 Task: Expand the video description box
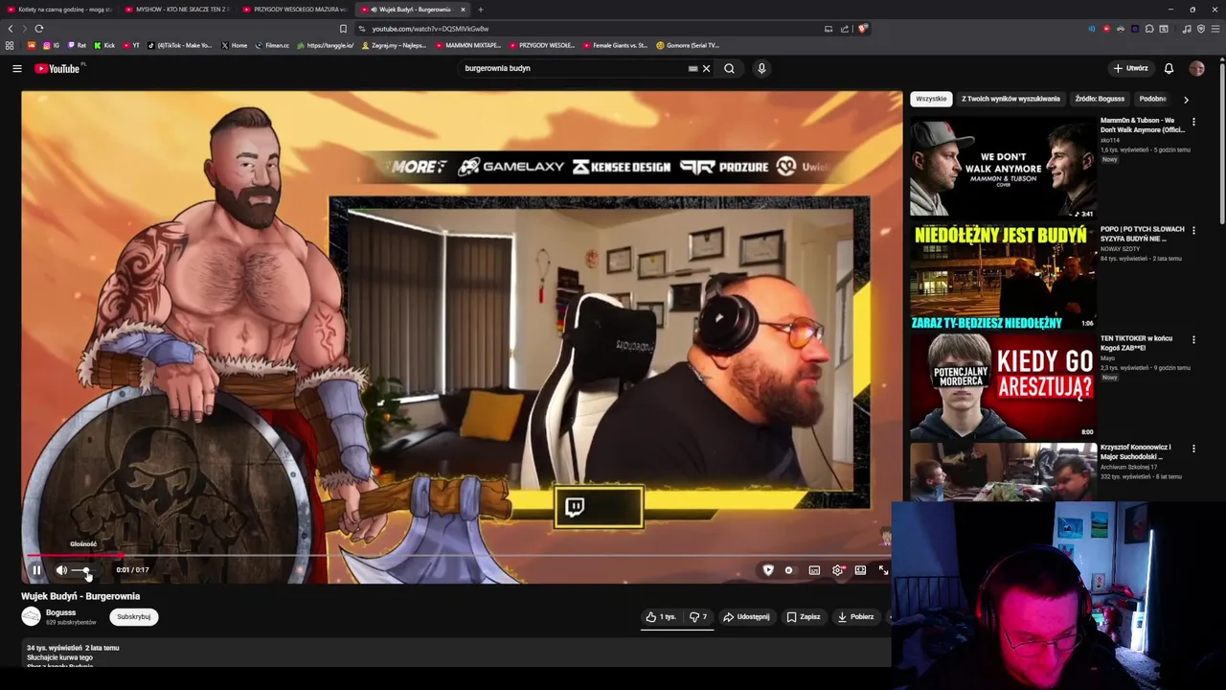coord(456,655)
